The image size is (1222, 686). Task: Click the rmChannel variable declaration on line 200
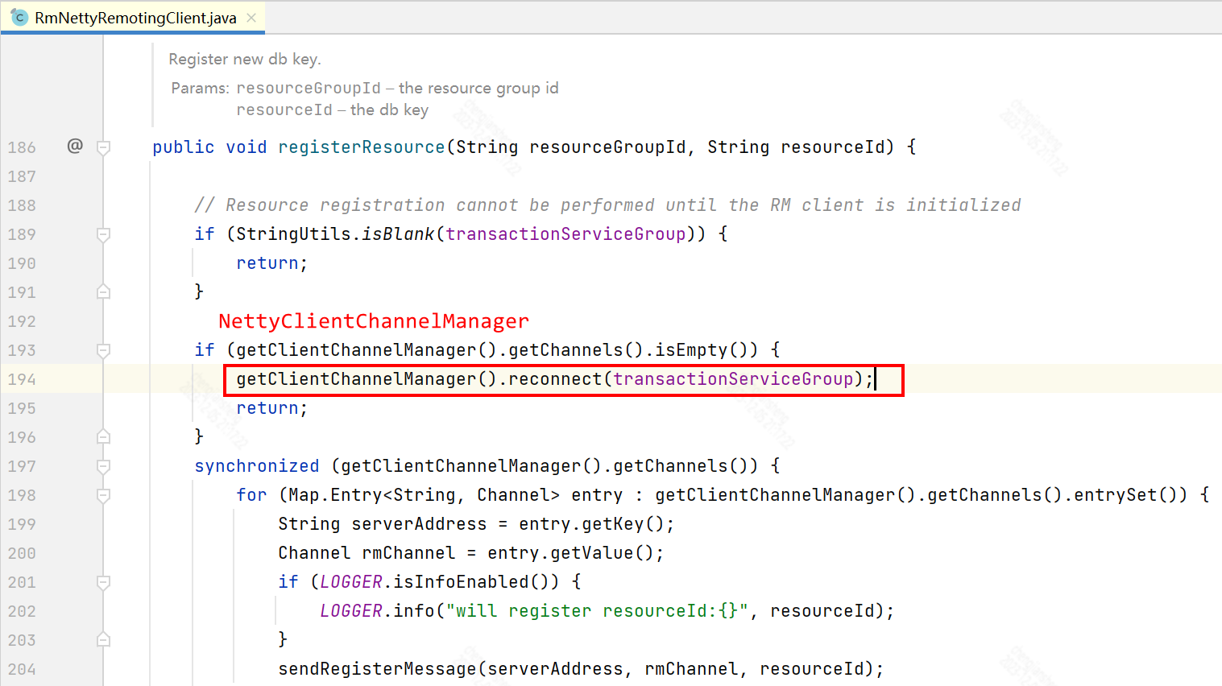(x=408, y=553)
